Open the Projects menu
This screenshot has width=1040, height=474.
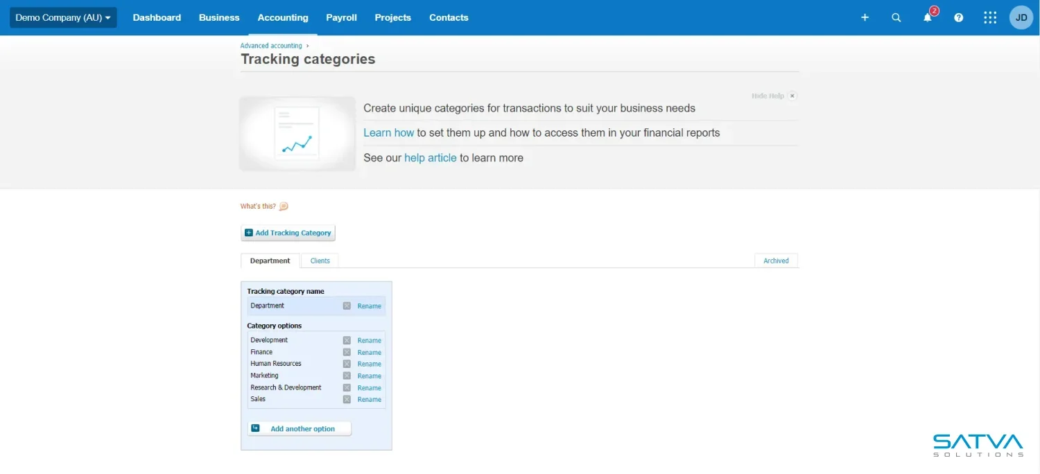pyautogui.click(x=392, y=17)
